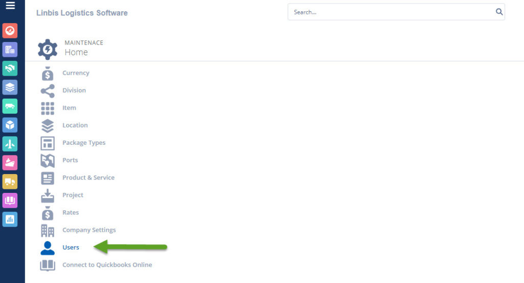Click the Item grid icon
524x283 pixels.
coord(48,108)
